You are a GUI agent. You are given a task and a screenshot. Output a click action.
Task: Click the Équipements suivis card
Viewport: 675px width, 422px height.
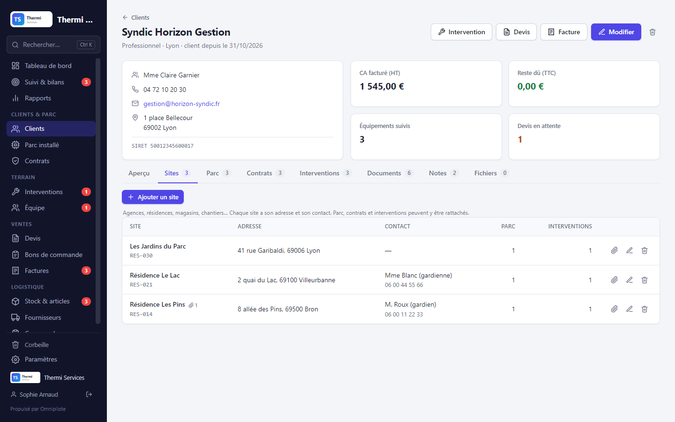tap(426, 137)
